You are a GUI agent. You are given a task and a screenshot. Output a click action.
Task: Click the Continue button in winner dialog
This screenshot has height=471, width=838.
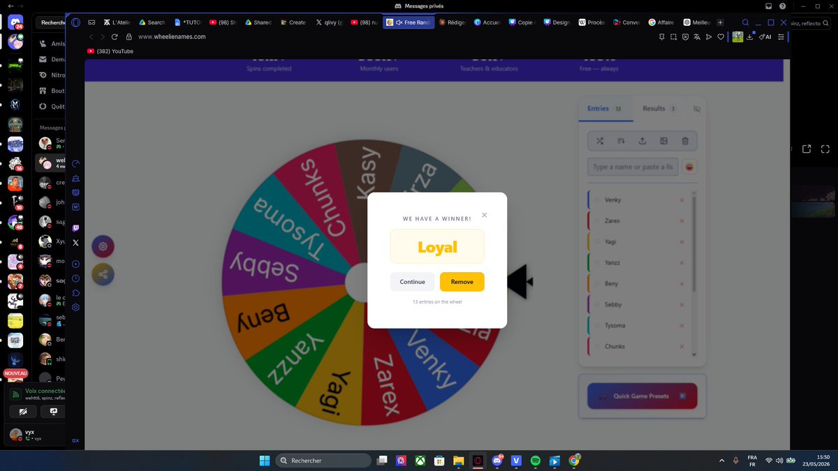(x=412, y=282)
